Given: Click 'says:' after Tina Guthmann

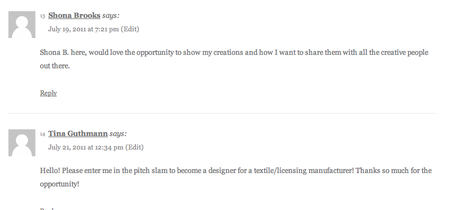Looking at the screenshot, I should 118,134.
